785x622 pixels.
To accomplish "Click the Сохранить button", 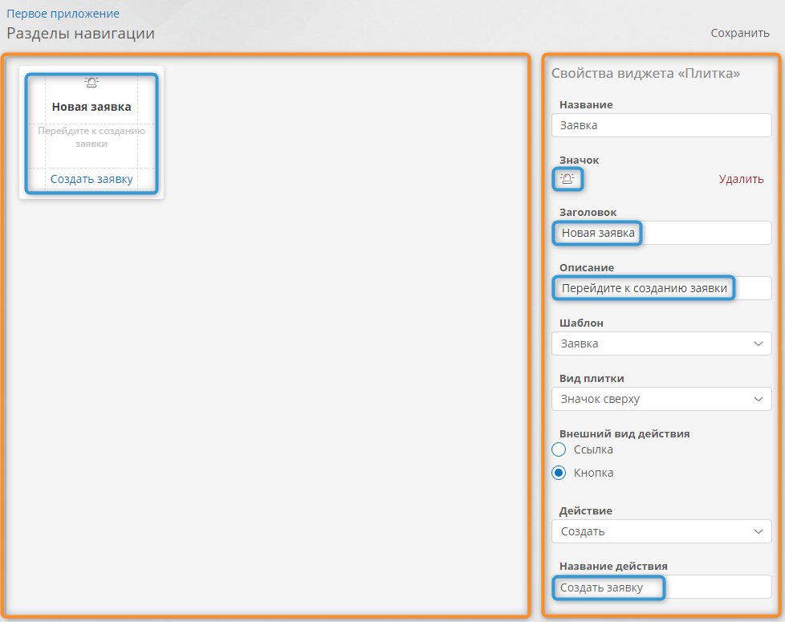I will (x=739, y=33).
